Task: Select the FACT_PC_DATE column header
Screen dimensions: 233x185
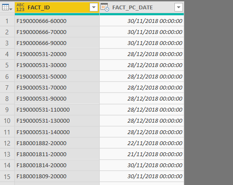Action: 142,8
